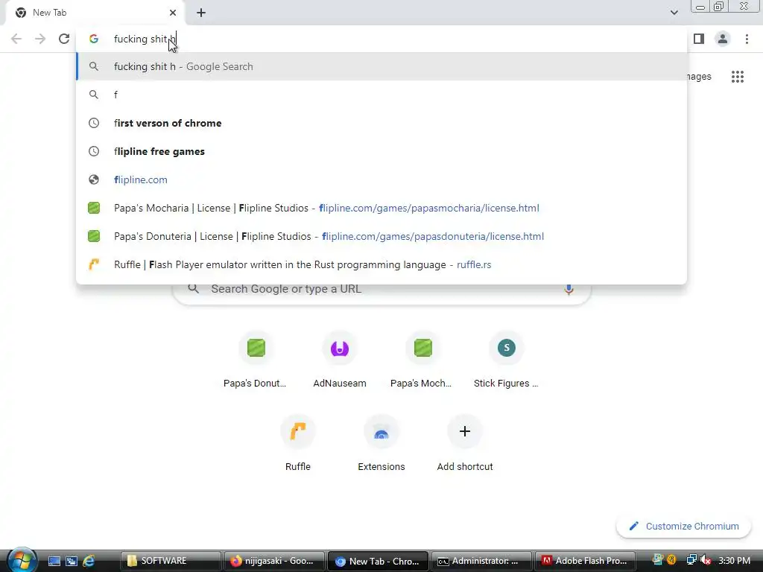Go forward using the forward arrow
Image resolution: width=763 pixels, height=572 pixels.
pyautogui.click(x=40, y=39)
